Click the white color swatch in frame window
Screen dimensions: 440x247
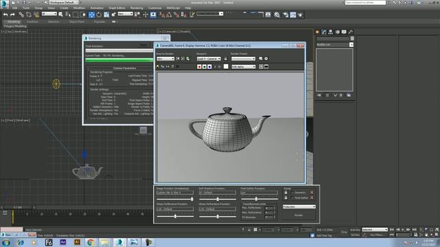226,67
